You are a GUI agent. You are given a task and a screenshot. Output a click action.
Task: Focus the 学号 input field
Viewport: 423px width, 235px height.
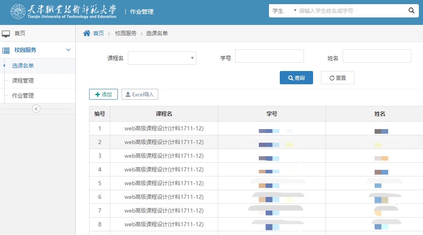tap(269, 56)
